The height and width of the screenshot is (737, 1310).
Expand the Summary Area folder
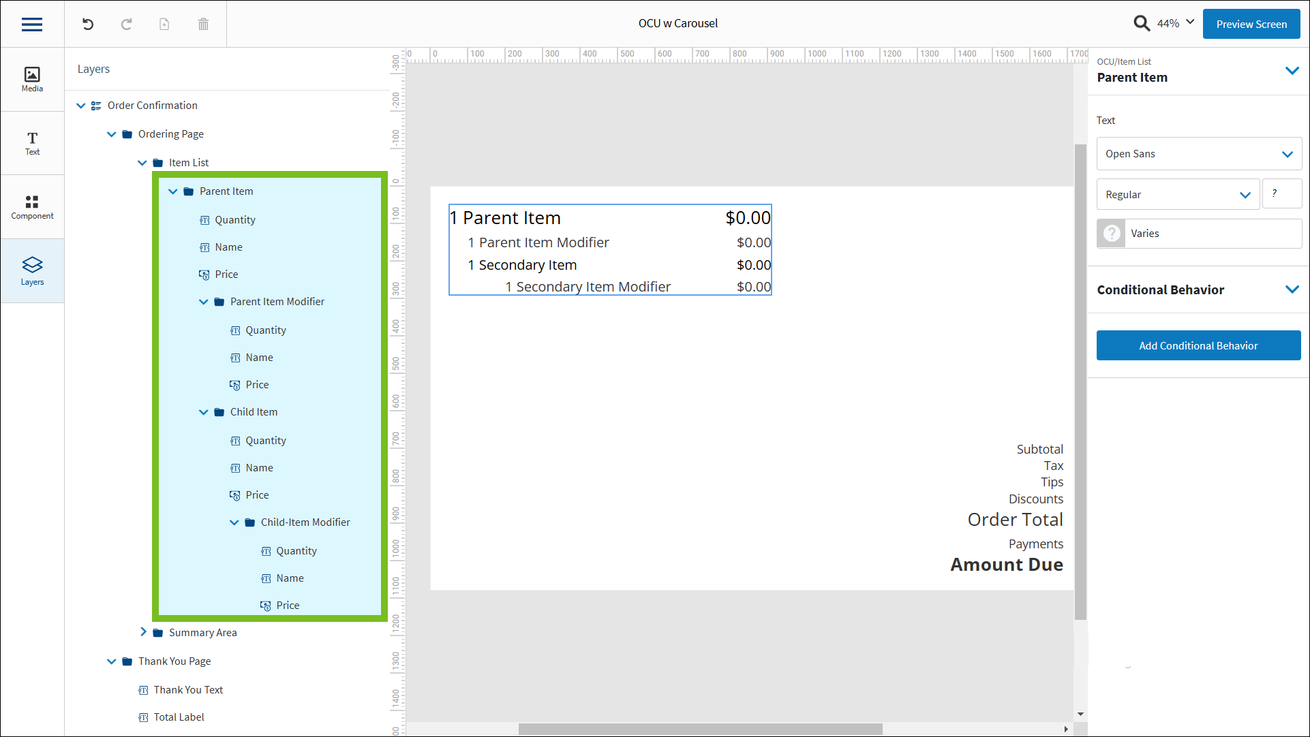click(143, 632)
